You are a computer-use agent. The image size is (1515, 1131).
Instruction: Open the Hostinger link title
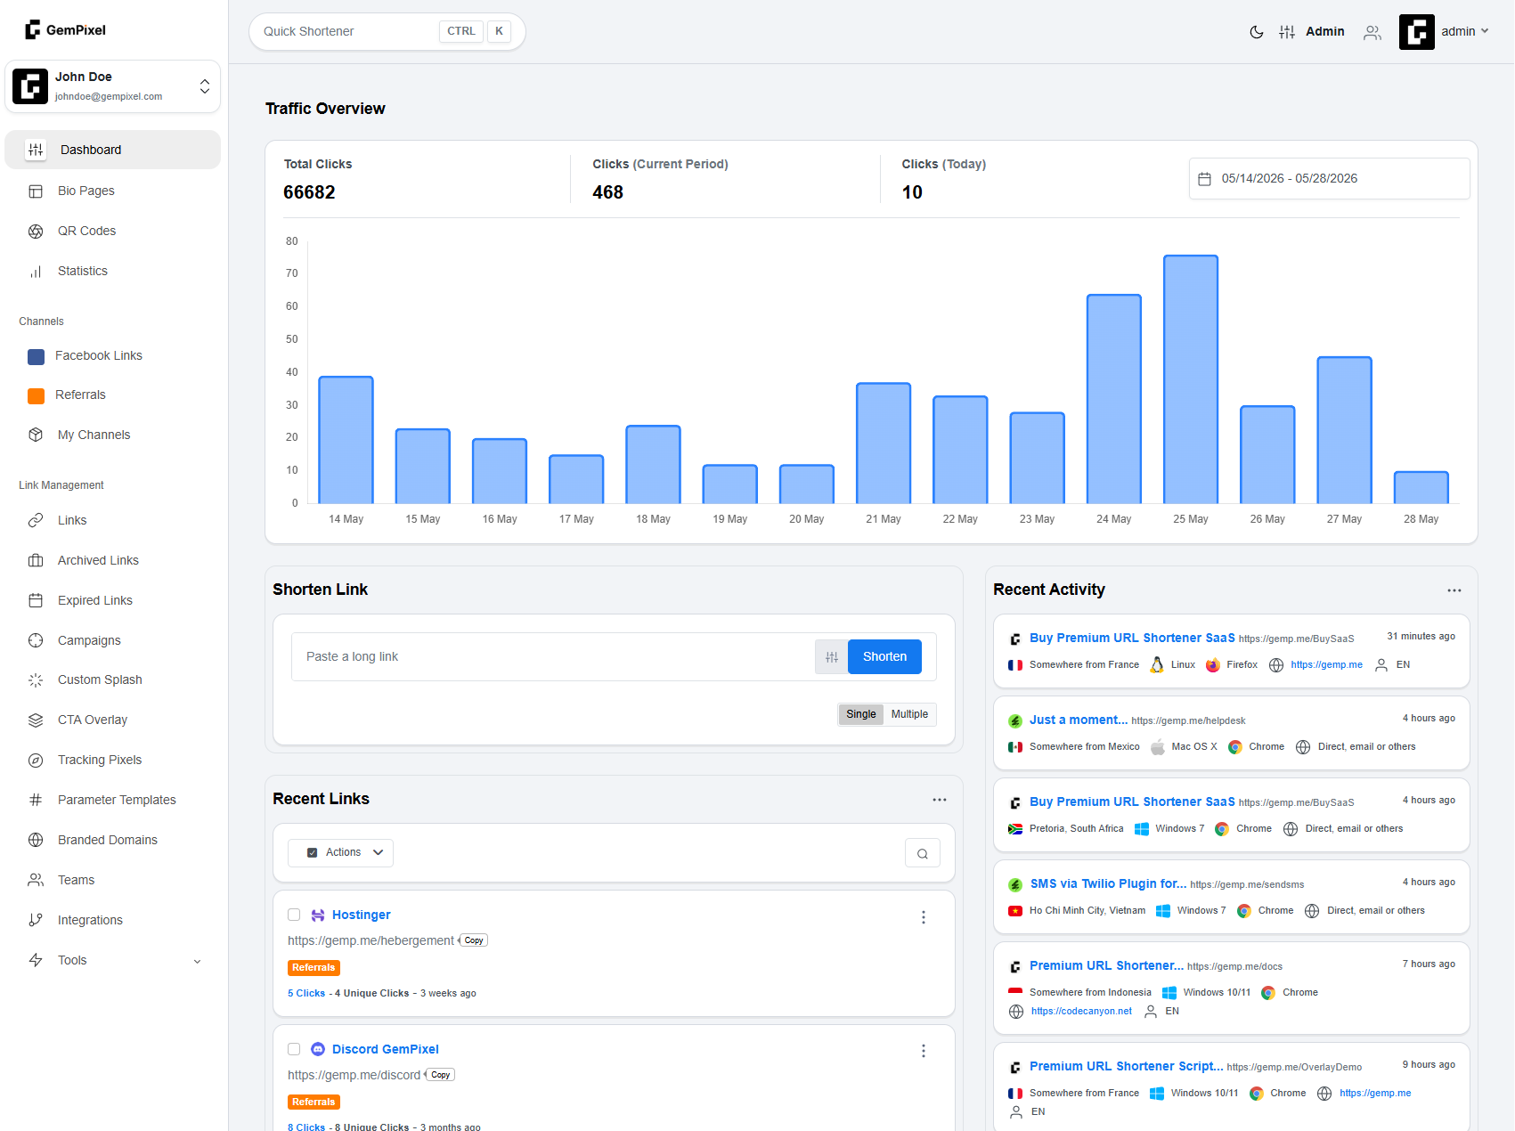point(361,915)
